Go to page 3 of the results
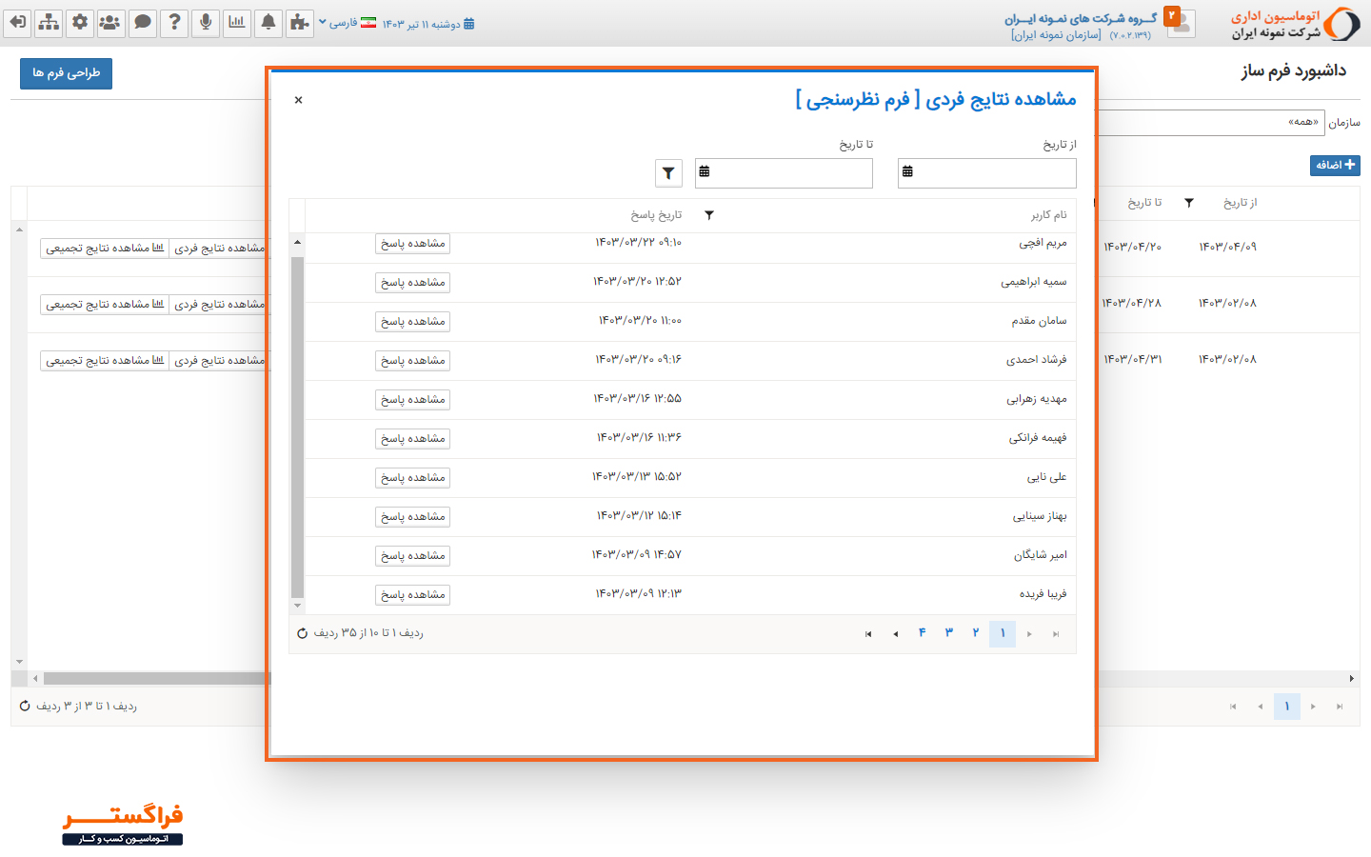Image resolution: width=1371 pixels, height=857 pixels. pos(947,632)
